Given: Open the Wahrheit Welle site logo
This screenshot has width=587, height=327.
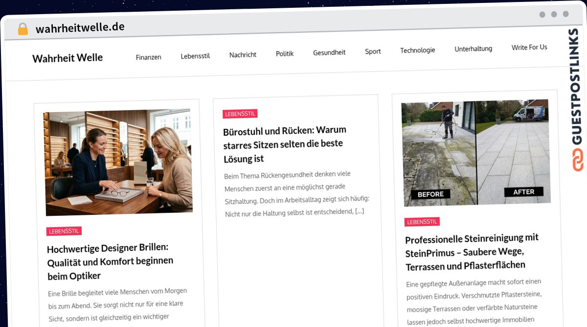Looking at the screenshot, I should (68, 58).
